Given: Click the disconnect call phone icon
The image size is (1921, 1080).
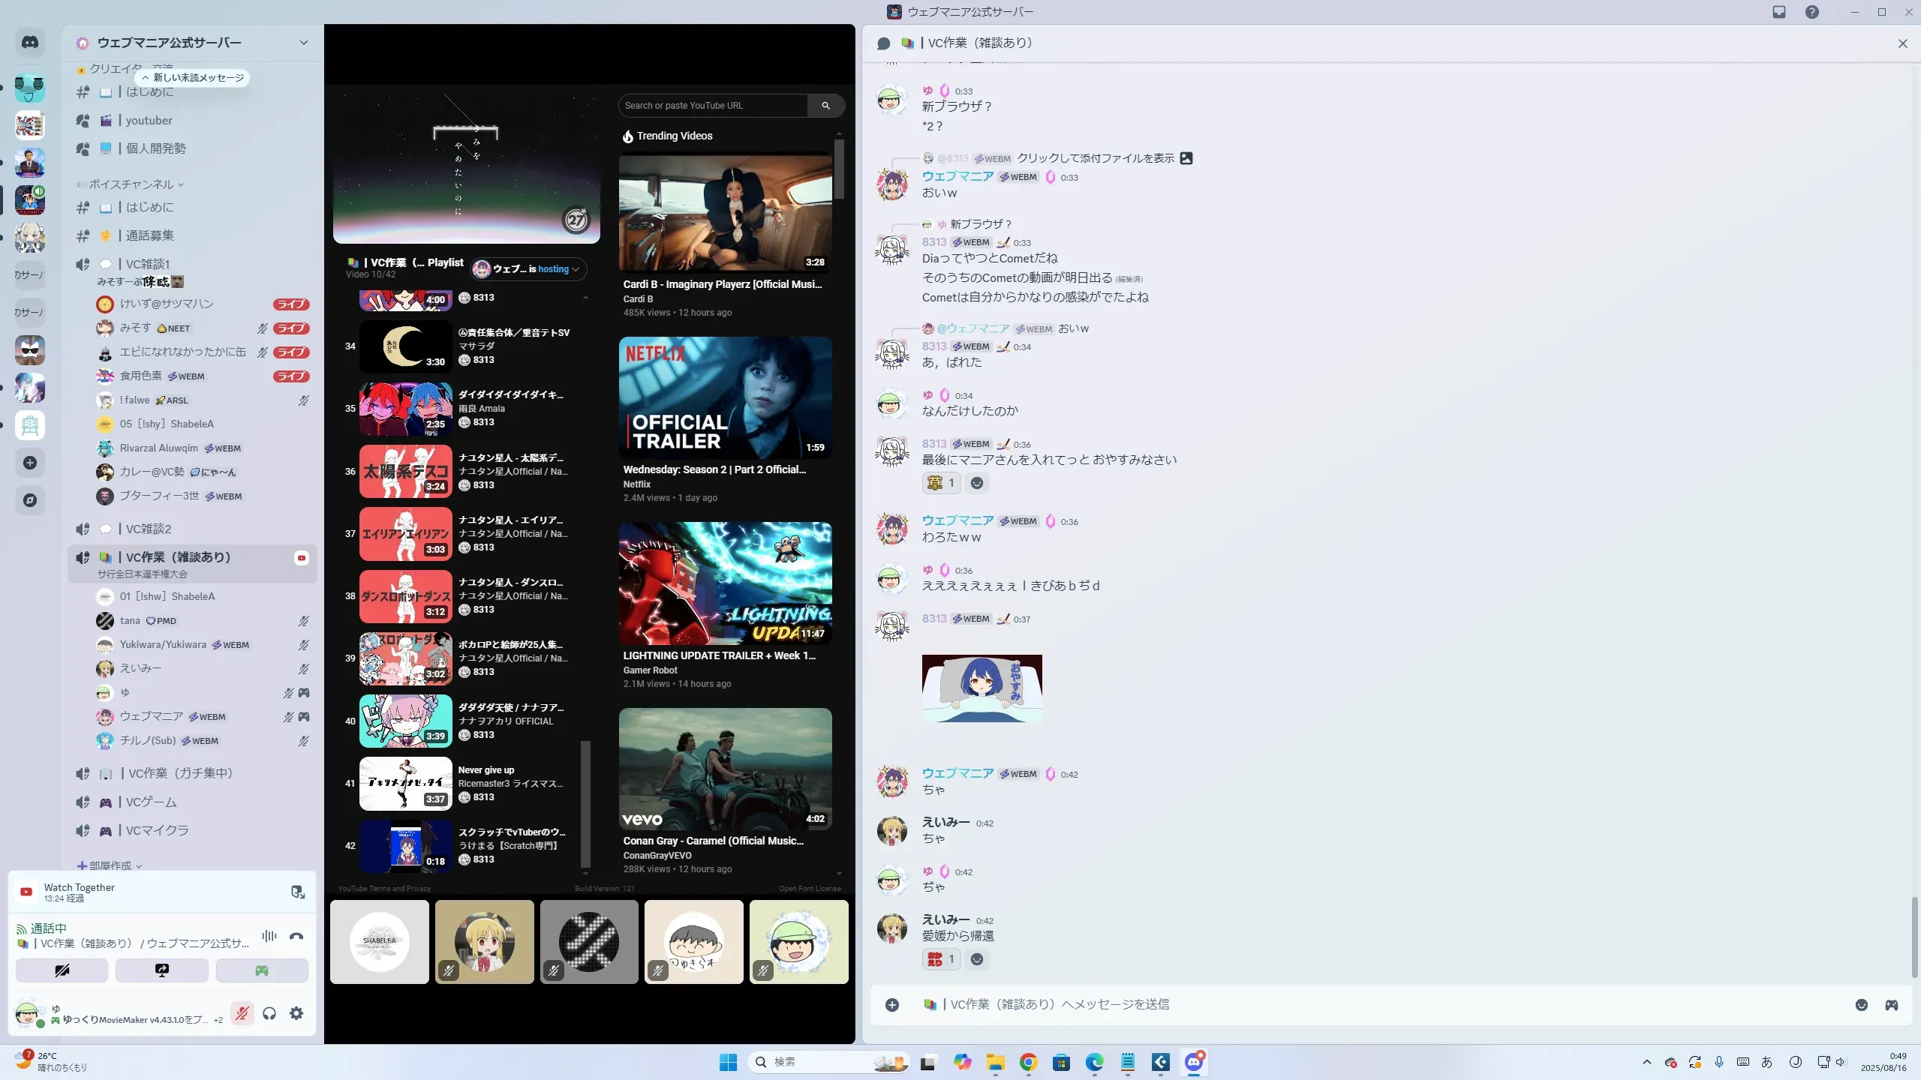Looking at the screenshot, I should pyautogui.click(x=296, y=936).
